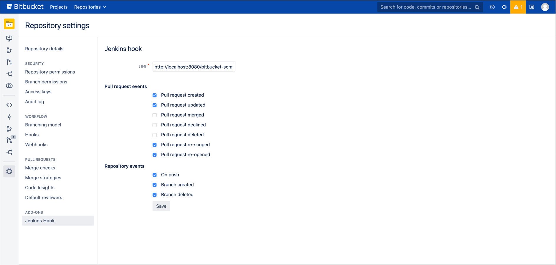Click the Pull request created label

coord(182,95)
